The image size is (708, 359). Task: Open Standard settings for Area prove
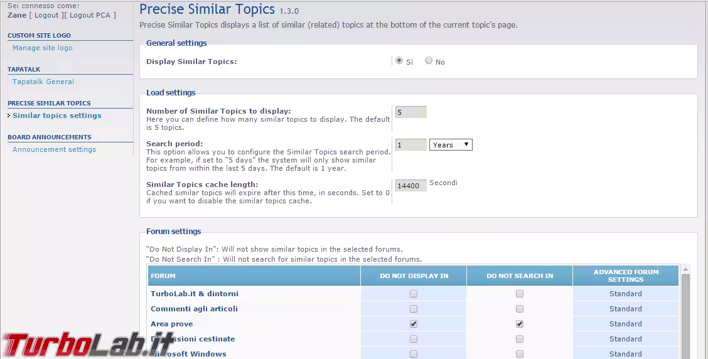click(625, 324)
